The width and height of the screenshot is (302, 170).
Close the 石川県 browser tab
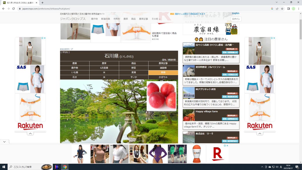point(37,3)
